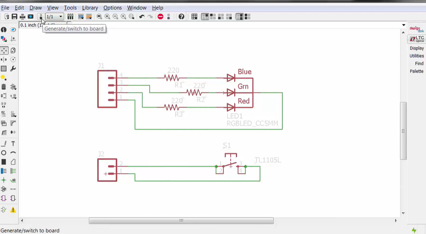Screen dimensions: 426x234
Task: Click the vertical scrollbar thumb
Action: tap(403, 131)
